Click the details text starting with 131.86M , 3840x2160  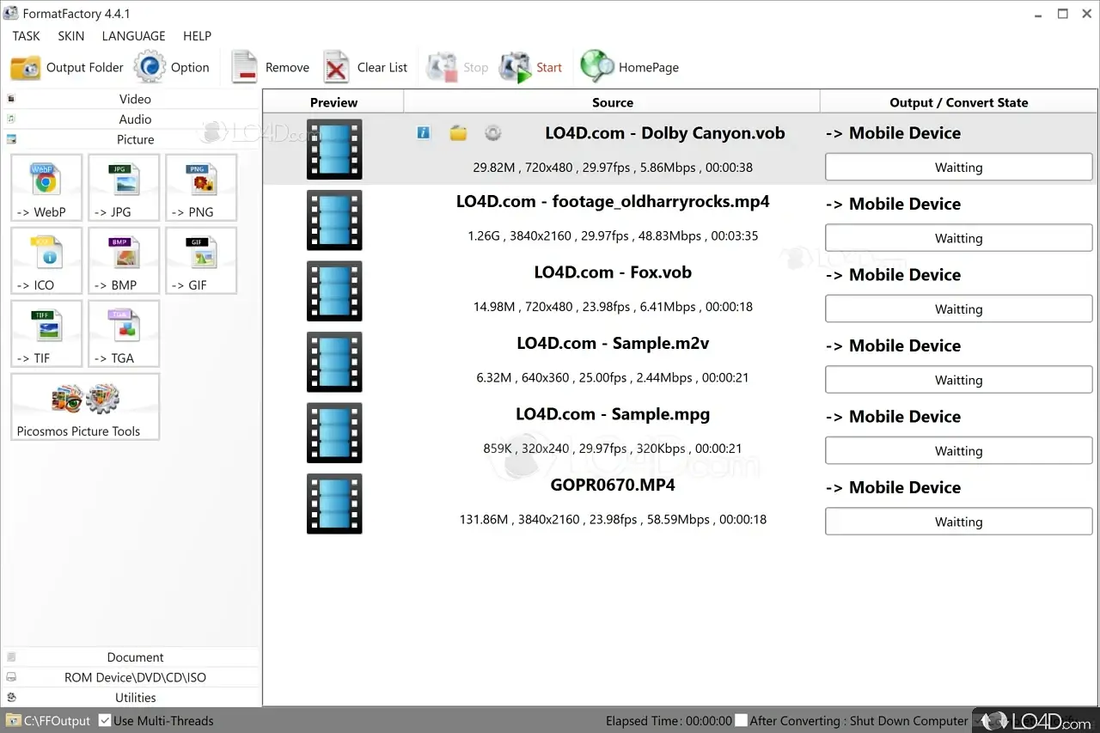[613, 519]
